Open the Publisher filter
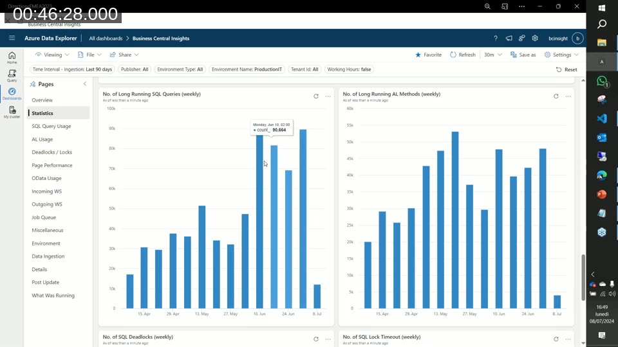Screen dimensions: 618x347 pyautogui.click(x=135, y=69)
